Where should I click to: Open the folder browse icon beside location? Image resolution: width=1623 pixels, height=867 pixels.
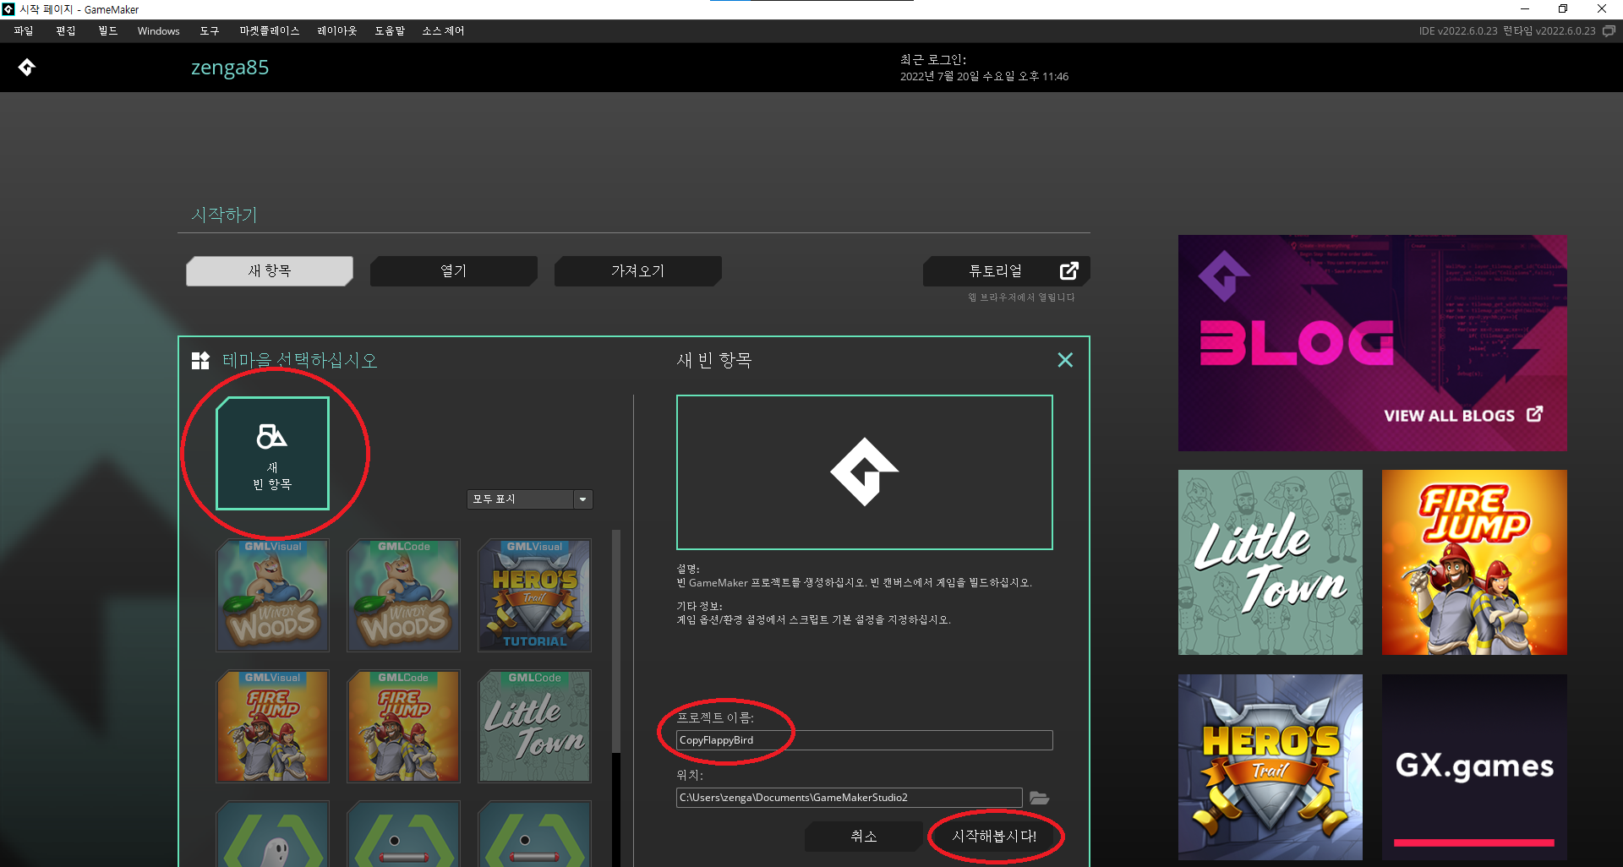(1040, 798)
